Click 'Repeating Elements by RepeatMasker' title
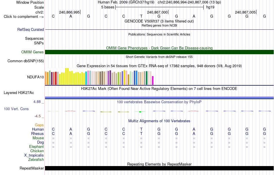The width and height of the screenshot is (274, 175). pos(159,164)
